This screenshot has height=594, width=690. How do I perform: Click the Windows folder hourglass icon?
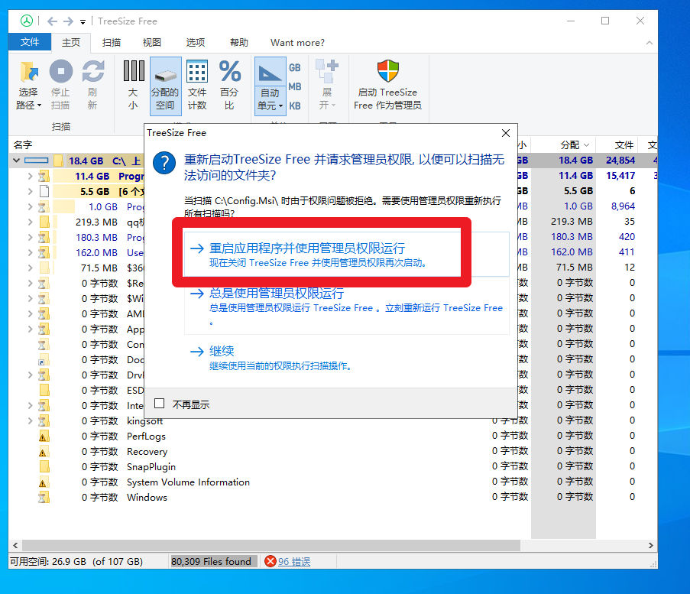click(44, 498)
